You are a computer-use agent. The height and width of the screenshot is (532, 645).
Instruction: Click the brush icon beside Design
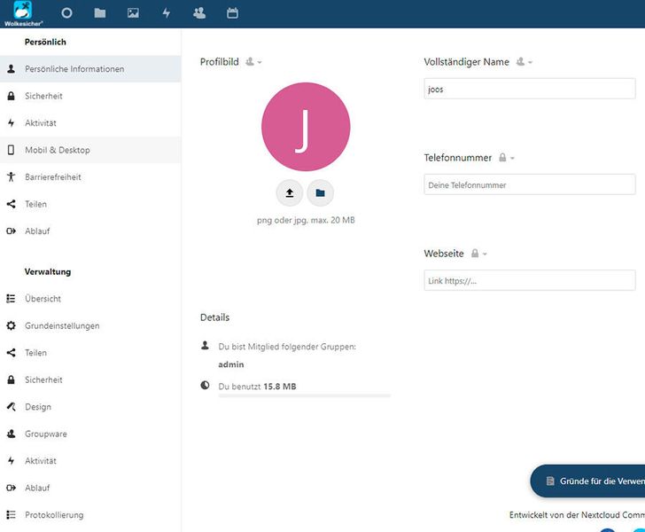point(12,407)
